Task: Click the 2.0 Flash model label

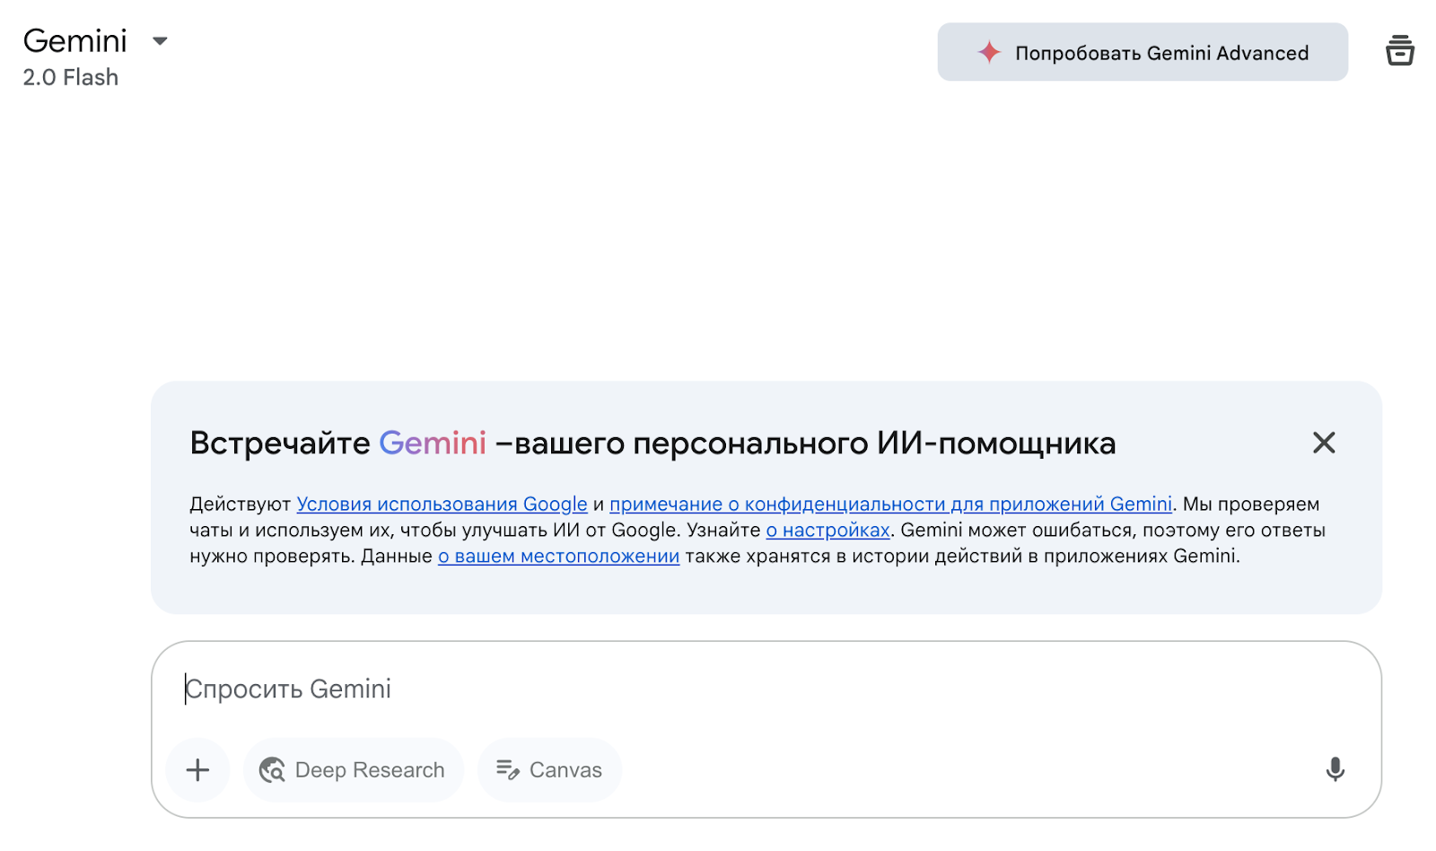Action: point(71,77)
